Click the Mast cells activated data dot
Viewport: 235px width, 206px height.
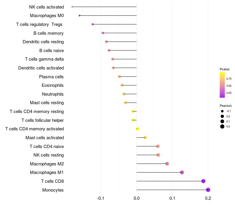tap(145, 137)
